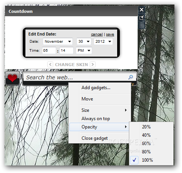182x173 pixels.
Task: Close the Countdown gadget with the X icon
Action: (x=141, y=9)
